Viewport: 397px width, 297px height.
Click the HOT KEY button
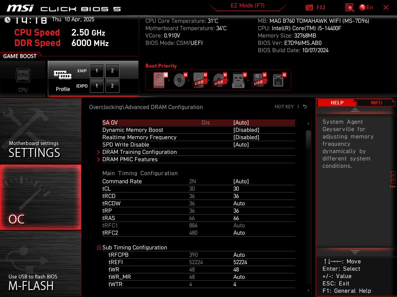[x=284, y=107]
